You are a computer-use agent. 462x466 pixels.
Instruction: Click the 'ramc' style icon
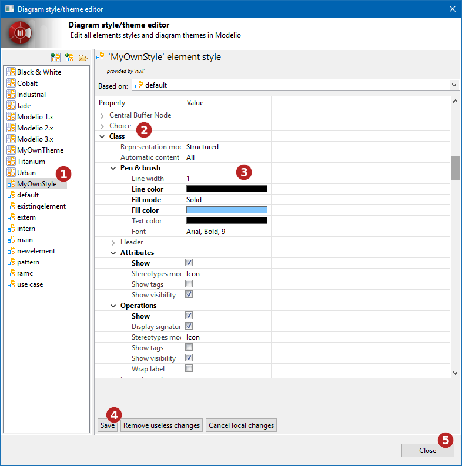click(11, 273)
